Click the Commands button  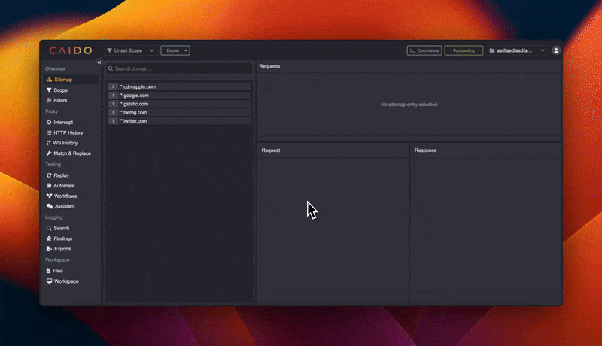coord(424,50)
